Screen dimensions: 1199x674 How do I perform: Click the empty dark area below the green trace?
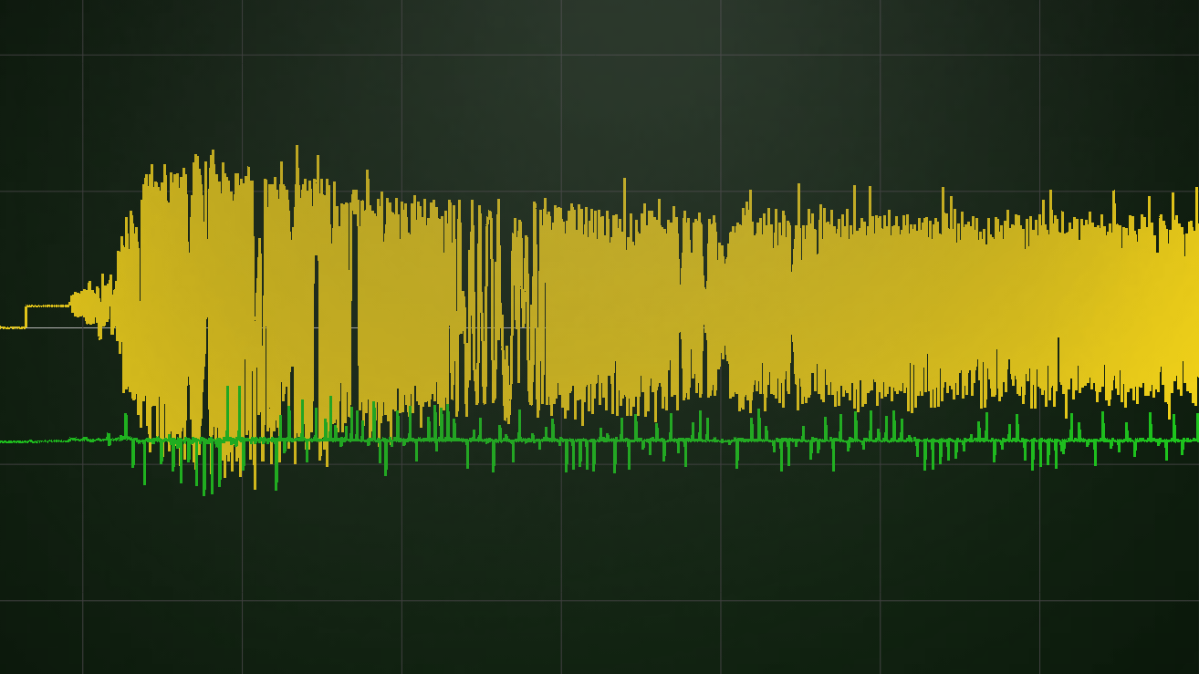point(593,547)
